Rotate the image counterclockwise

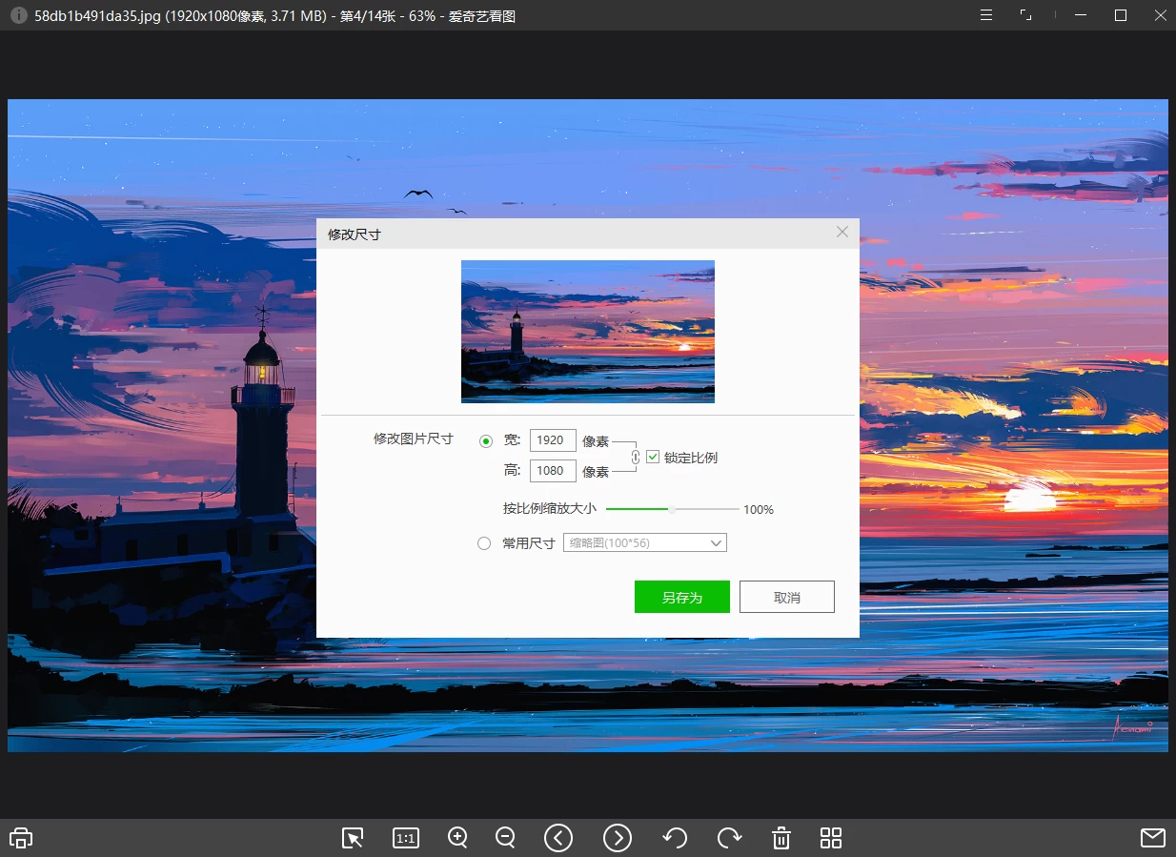pos(675,838)
